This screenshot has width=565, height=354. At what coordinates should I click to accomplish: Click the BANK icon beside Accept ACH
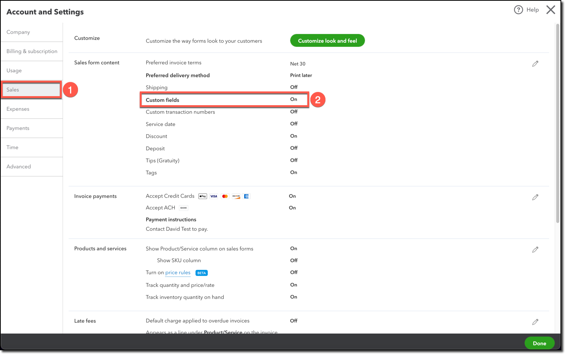[x=183, y=207]
